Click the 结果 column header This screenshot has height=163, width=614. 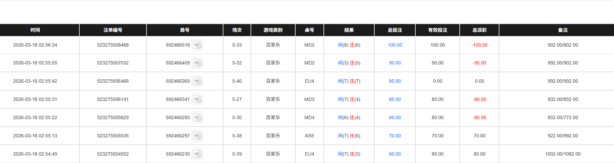point(349,30)
